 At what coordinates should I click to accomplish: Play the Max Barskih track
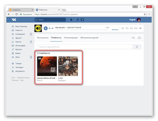pos(46,28)
